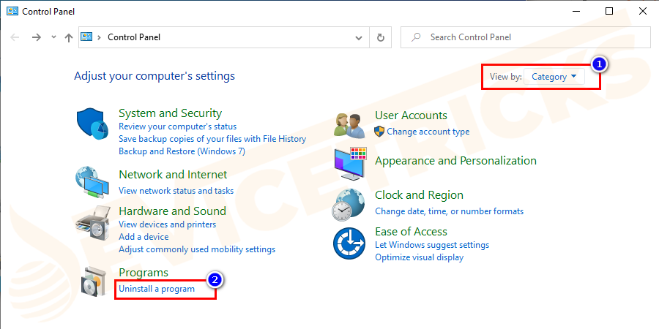The image size is (659, 329).
Task: Click the Ease of Access icon
Action: pyautogui.click(x=349, y=243)
